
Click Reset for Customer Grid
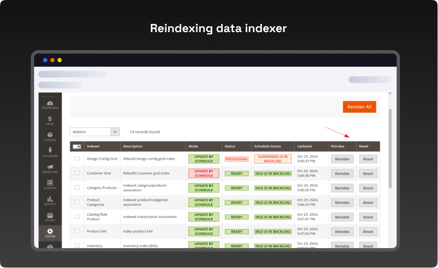[x=368, y=174]
